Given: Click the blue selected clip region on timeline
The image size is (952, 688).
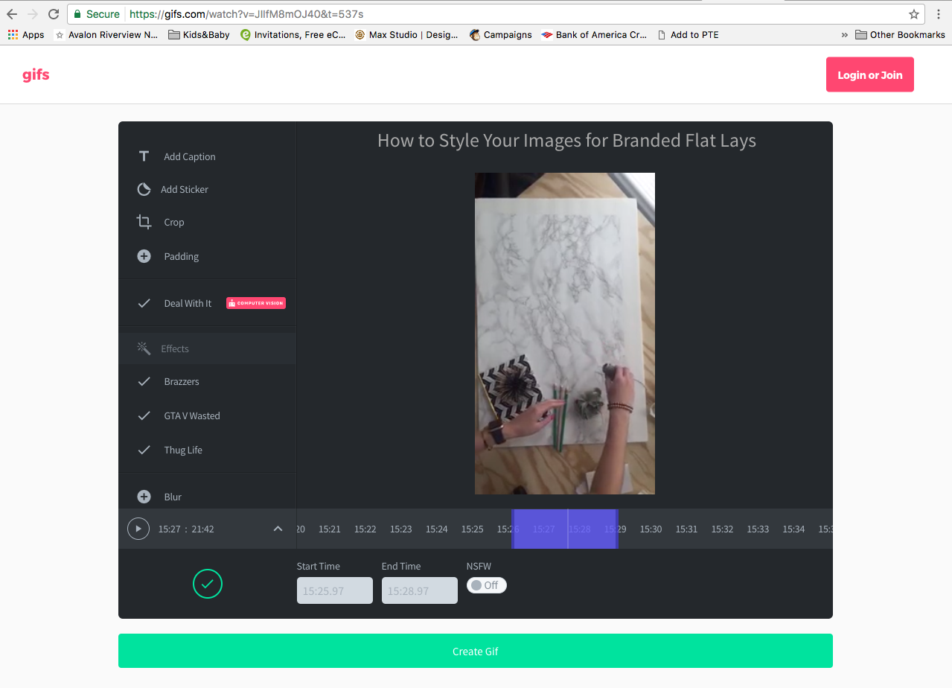Looking at the screenshot, I should pos(565,529).
